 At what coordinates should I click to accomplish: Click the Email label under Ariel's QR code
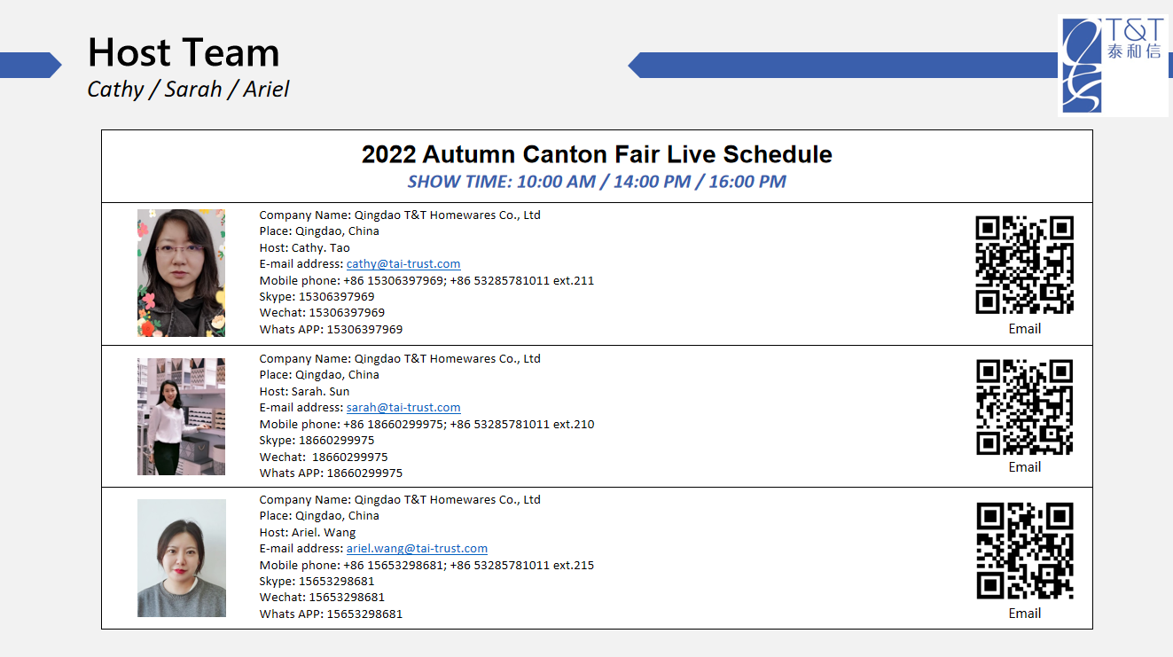[x=1024, y=614]
